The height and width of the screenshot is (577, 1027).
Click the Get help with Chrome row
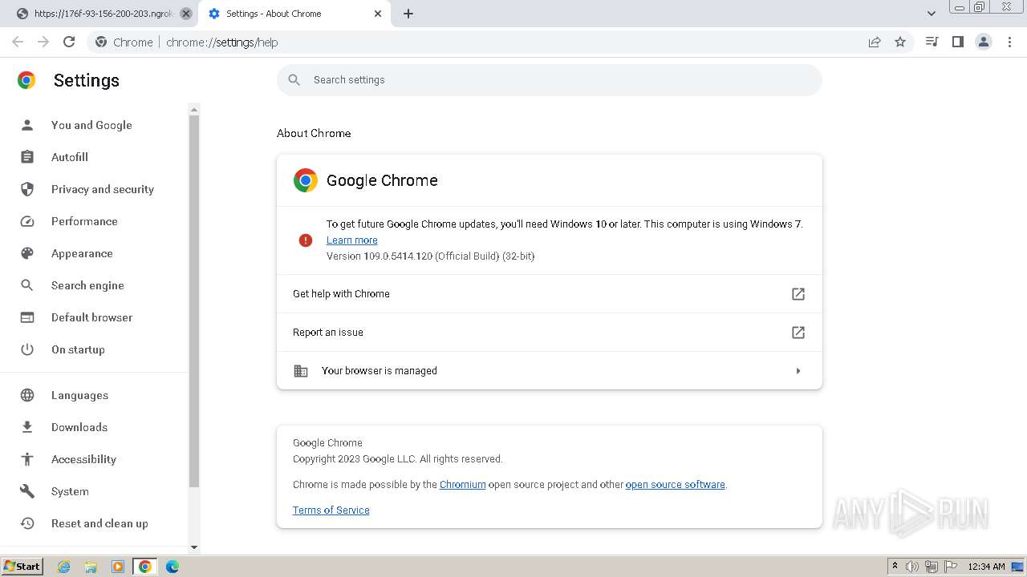(x=550, y=294)
